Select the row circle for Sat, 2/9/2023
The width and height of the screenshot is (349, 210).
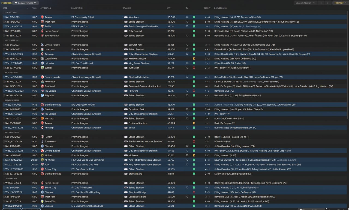click(x=4, y=45)
